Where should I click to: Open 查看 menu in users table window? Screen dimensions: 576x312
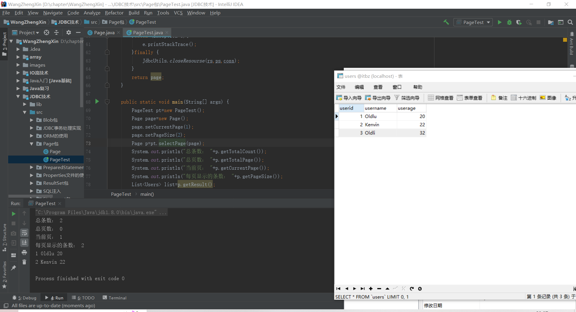[x=378, y=87]
